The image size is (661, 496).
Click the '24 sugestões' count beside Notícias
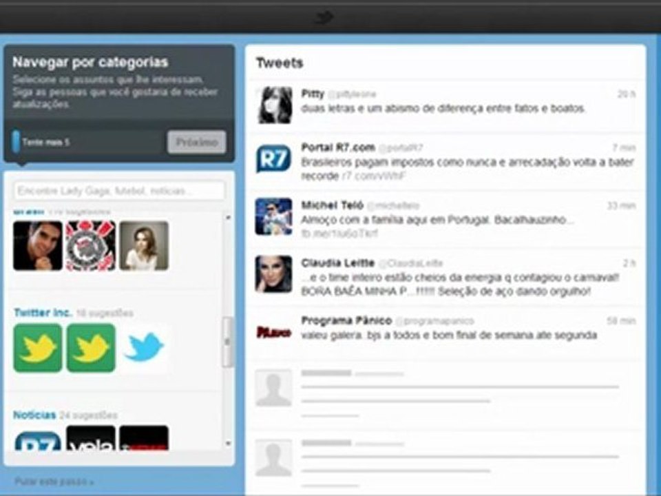pos(89,415)
